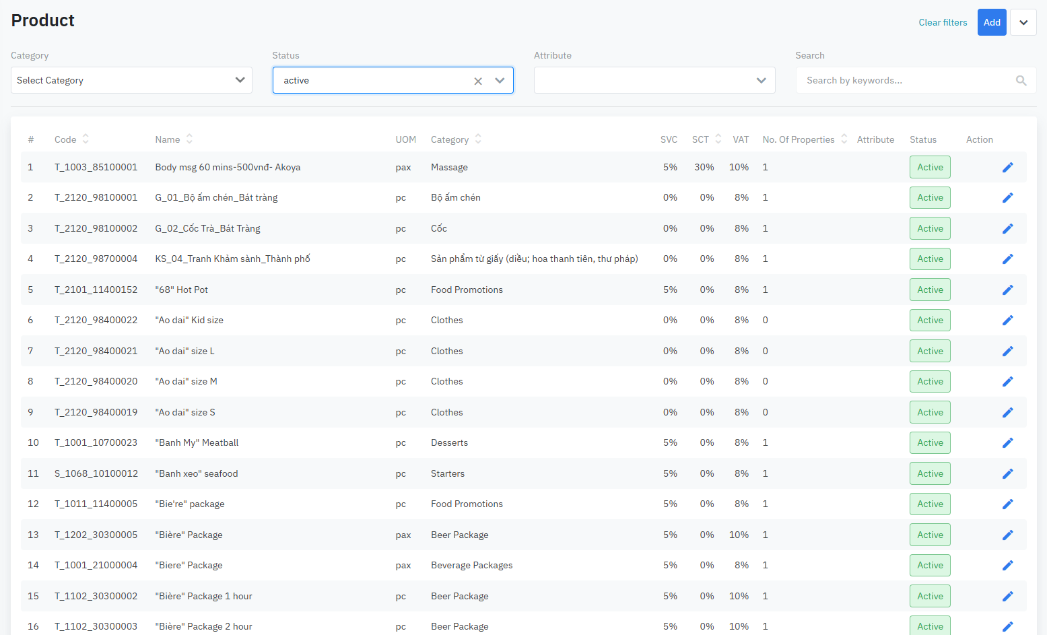Viewport: 1047px width, 635px height.
Task: Expand the Status filter dropdown
Action: 500,81
